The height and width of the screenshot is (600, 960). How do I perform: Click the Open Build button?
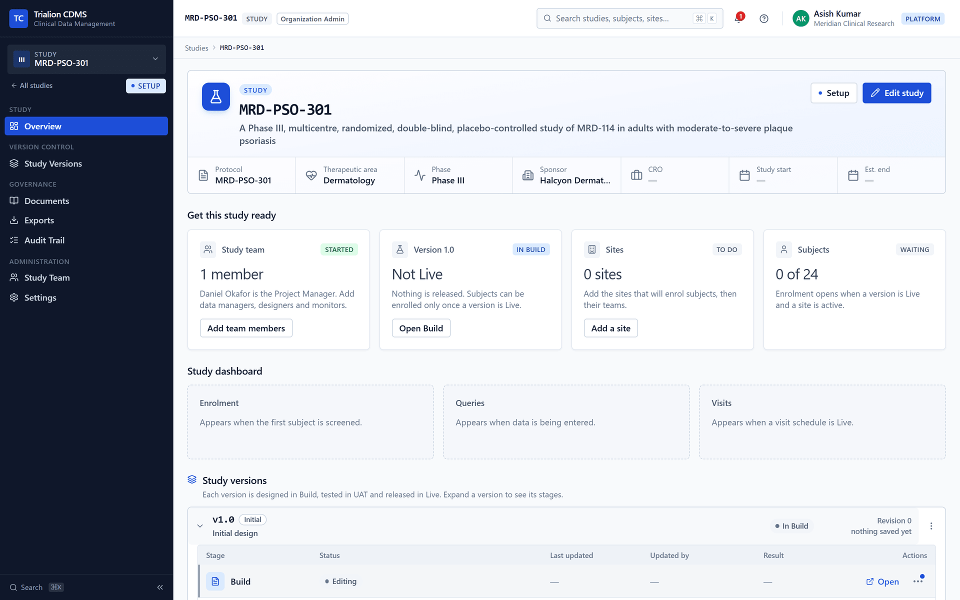[421, 328]
